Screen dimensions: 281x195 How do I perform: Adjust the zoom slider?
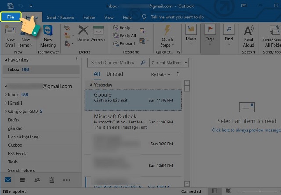click(x=260, y=191)
